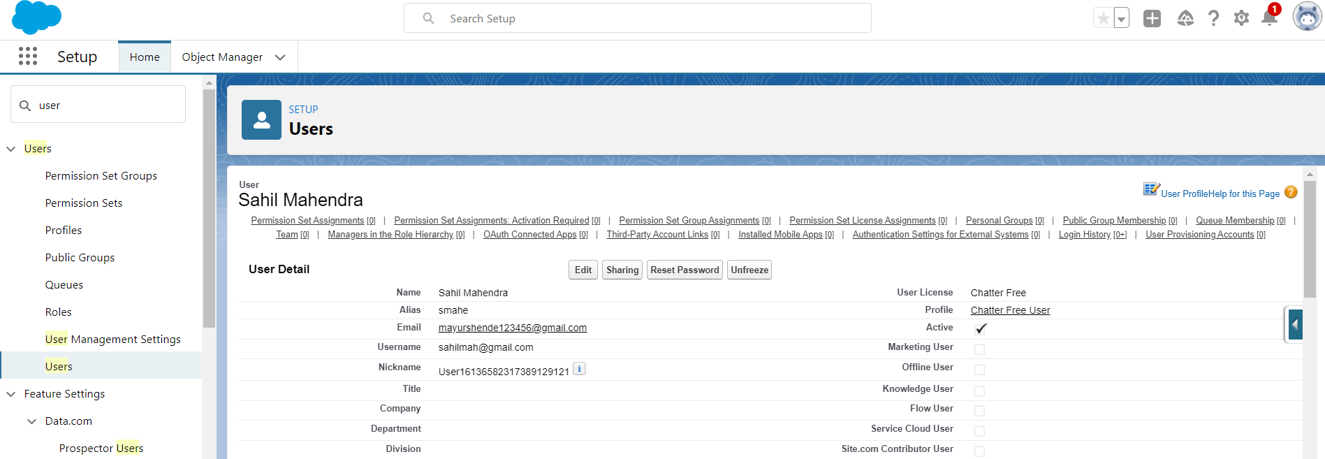1325x459 pixels.
Task: Switch to the Home tab
Action: point(145,57)
